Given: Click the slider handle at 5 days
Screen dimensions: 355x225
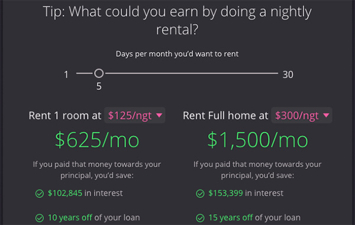Looking at the screenshot, I should 99,73.
